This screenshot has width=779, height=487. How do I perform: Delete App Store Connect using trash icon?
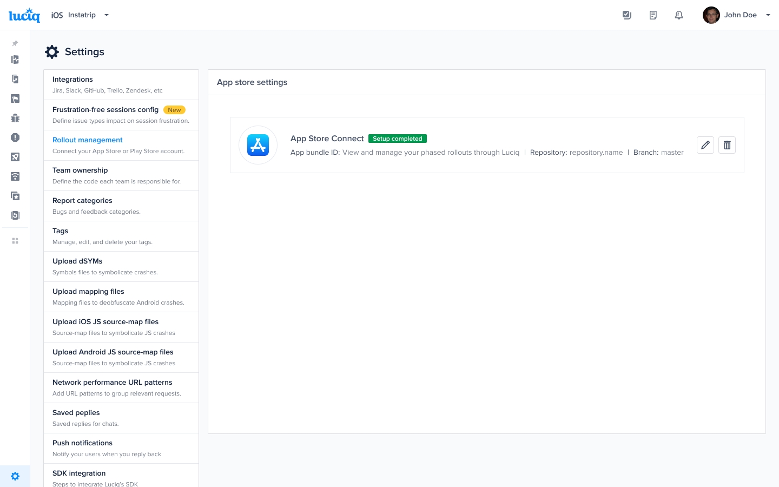pos(727,145)
